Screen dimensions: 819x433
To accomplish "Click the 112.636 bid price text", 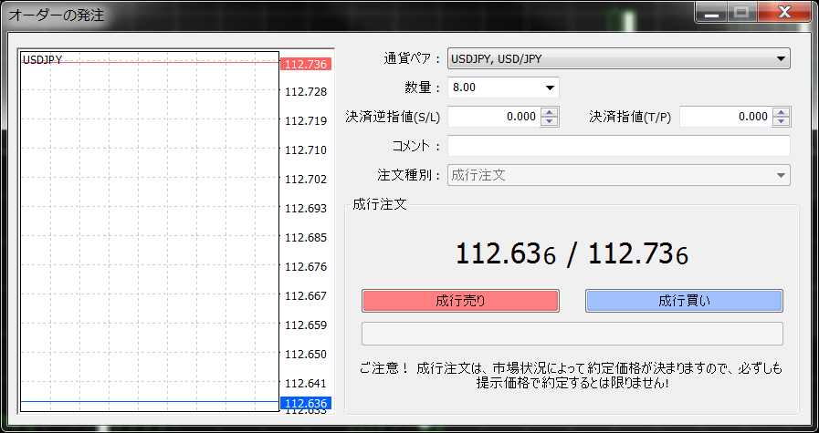I will (x=506, y=254).
